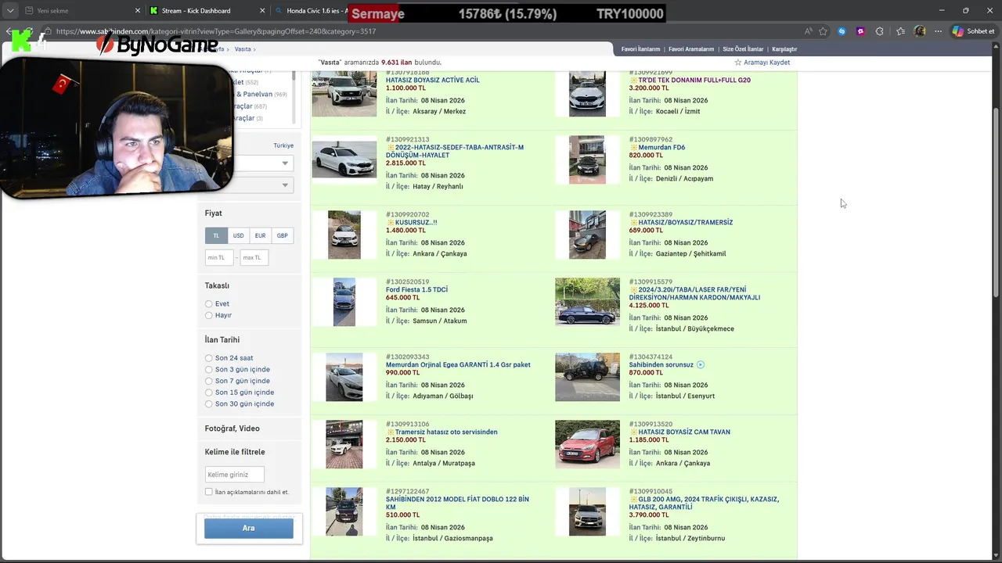
Task: Enable İlan açıklamalarını dahil et checkbox
Action: [208, 492]
